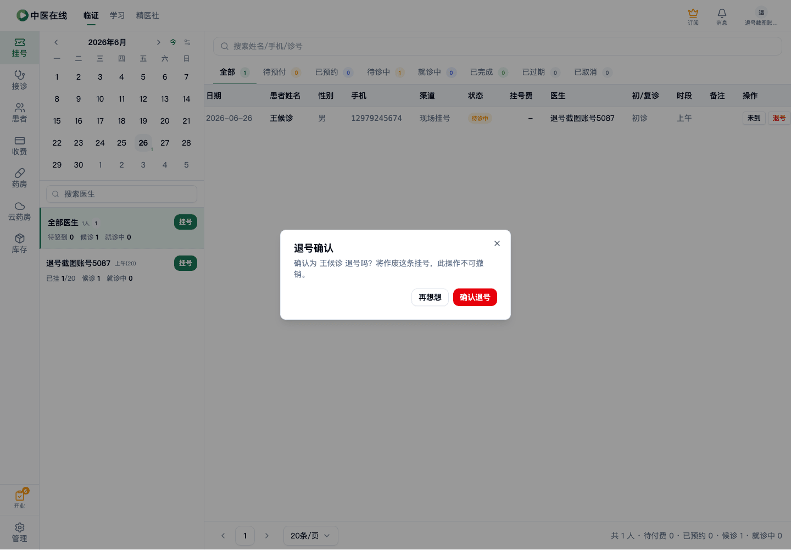This screenshot has height=550, width=791.
Task: Focus the 搜索医生 input field
Action: pos(122,194)
